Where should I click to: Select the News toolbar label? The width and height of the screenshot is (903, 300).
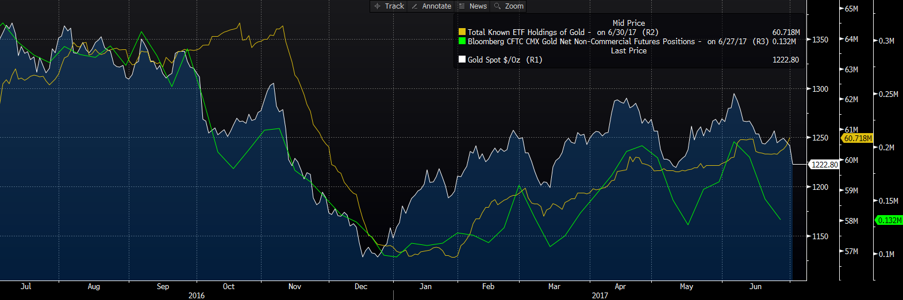[478, 6]
